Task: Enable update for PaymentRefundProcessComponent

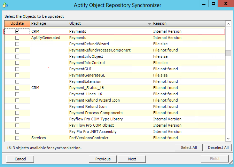Action: (x=17, y=50)
